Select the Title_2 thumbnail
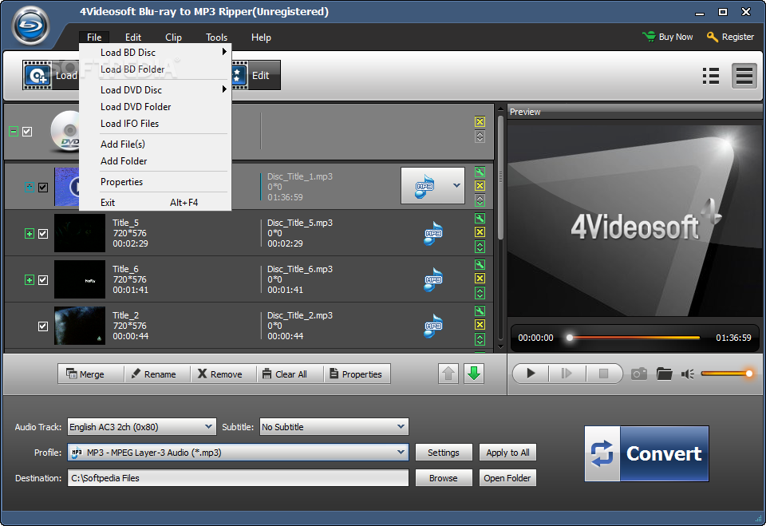This screenshot has height=526, width=766. click(x=80, y=326)
